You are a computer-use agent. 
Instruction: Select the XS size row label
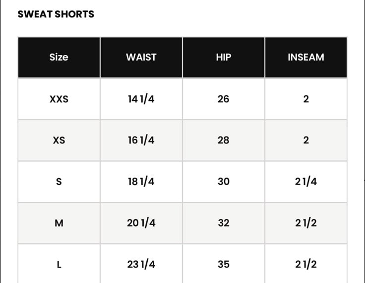(x=59, y=140)
